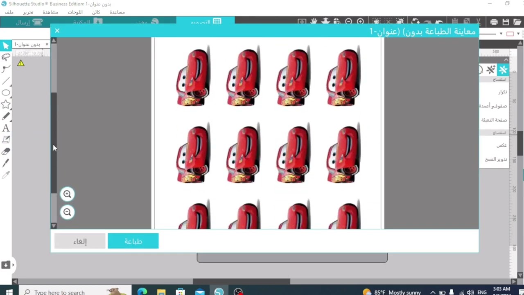Image resolution: width=524 pixels, height=295 pixels.
Task: Click the yellow warning triangle icon
Action: (21, 63)
